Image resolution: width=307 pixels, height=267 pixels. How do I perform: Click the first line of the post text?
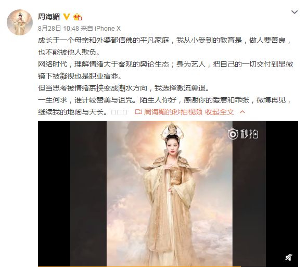pyautogui.click(x=164, y=41)
